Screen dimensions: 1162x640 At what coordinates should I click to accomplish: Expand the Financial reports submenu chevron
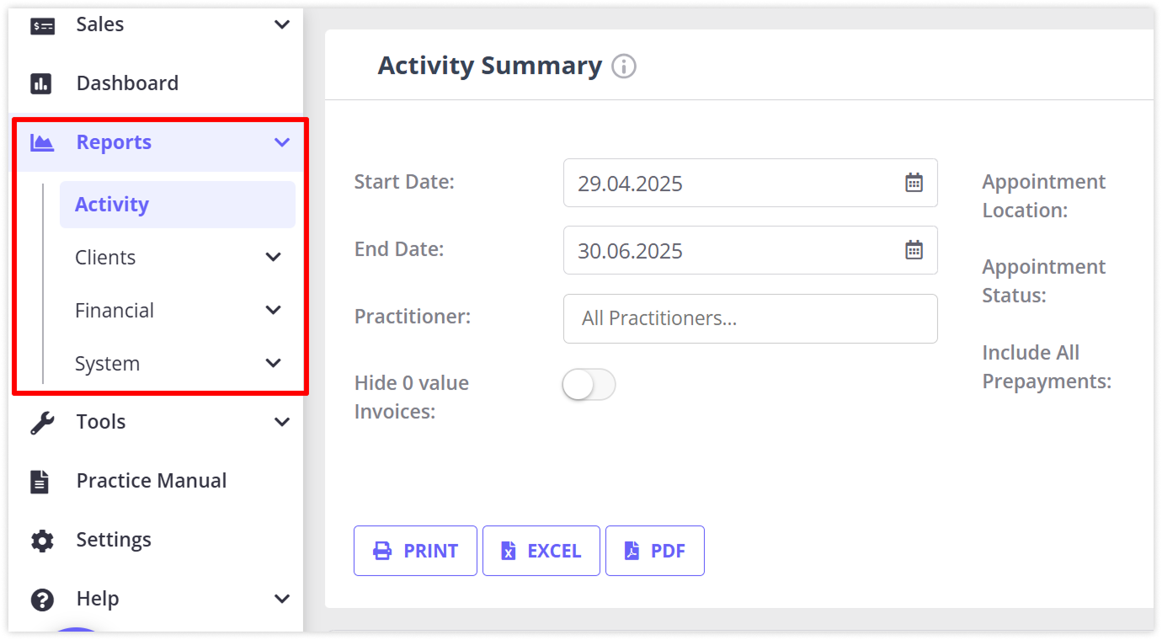click(x=274, y=310)
